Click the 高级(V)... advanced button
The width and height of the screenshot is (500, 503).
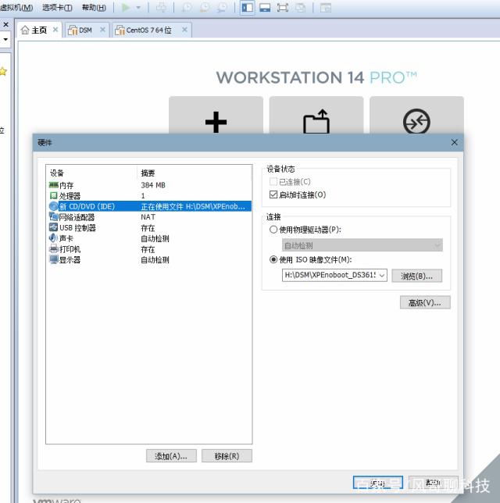(424, 302)
